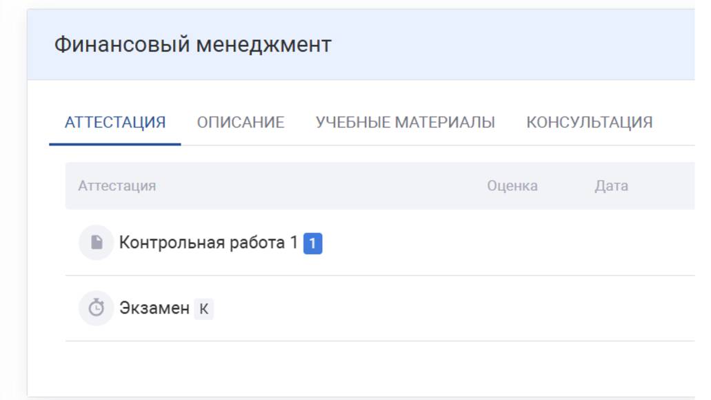Image resolution: width=711 pixels, height=400 pixels.
Task: Open the Учебные материалы tab
Action: click(x=405, y=123)
